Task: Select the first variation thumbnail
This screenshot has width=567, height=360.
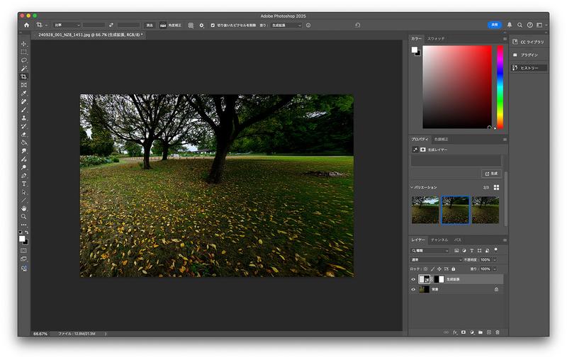Action: [x=425, y=210]
